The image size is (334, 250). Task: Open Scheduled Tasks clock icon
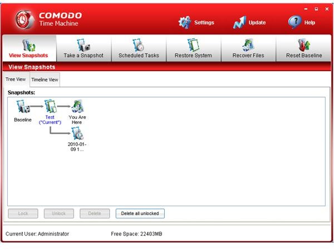(x=139, y=45)
